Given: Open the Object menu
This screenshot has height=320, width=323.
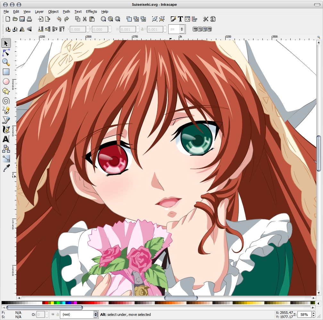Looking at the screenshot, I should click(53, 12).
